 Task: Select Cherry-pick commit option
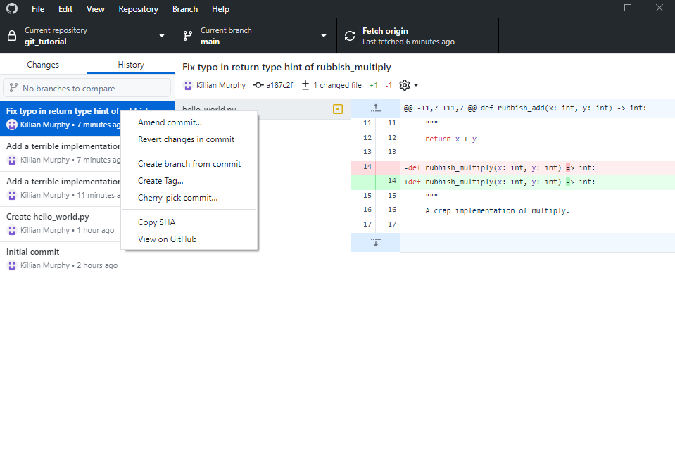[189, 198]
